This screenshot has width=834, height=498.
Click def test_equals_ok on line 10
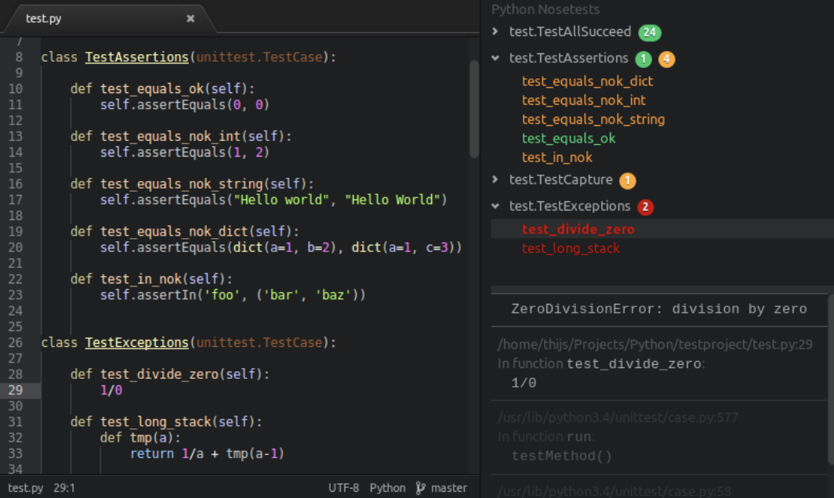(163, 88)
